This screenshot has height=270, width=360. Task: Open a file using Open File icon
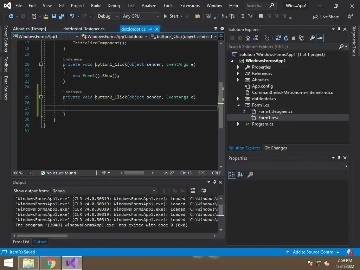coord(46,16)
